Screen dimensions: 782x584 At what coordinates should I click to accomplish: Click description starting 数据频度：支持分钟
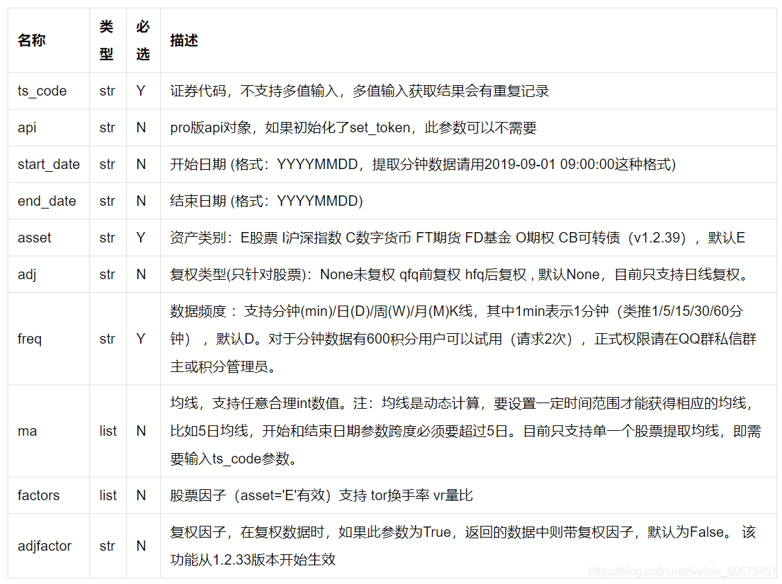pos(463,339)
